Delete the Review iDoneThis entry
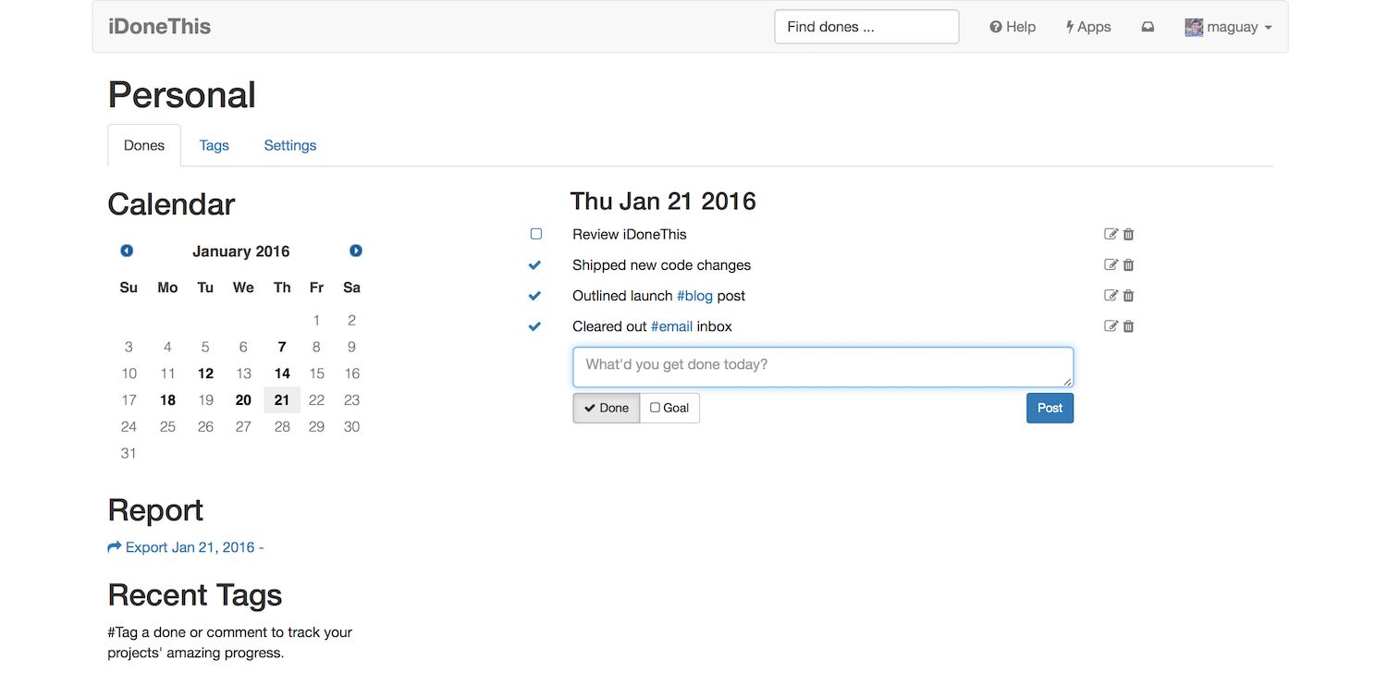Screen dimensions: 1387x673 pos(1128,234)
